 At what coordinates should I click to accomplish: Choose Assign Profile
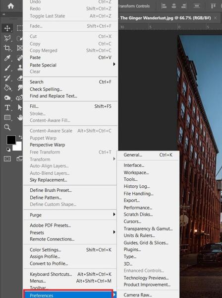70,257
